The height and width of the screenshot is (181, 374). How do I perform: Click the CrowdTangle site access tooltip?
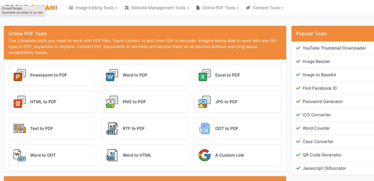pos(22,10)
